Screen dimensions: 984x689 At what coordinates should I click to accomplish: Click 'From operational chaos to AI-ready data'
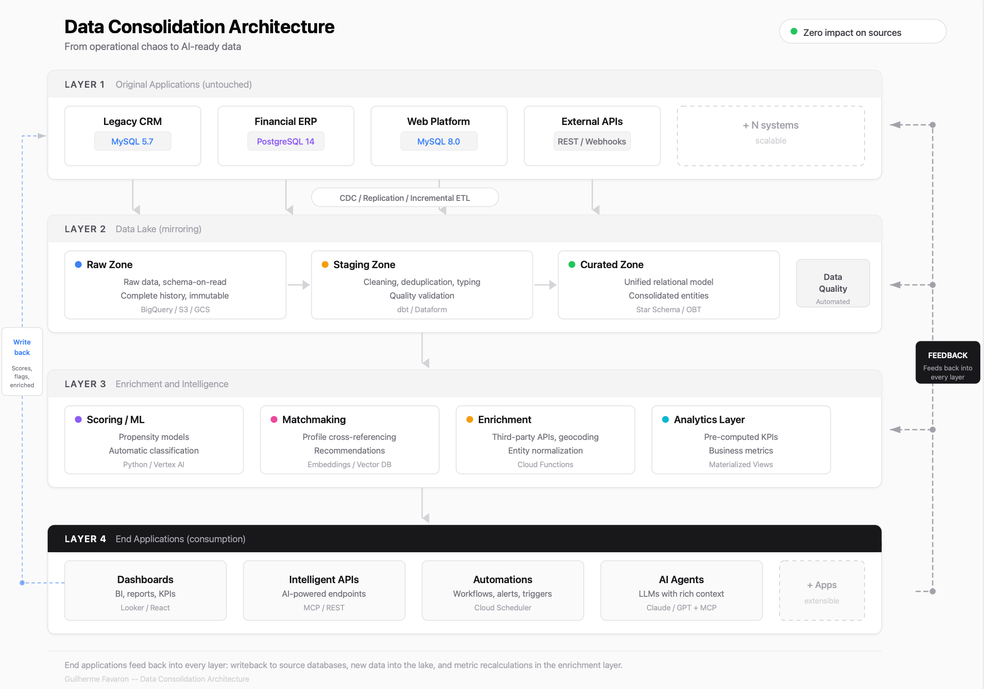pyautogui.click(x=153, y=47)
